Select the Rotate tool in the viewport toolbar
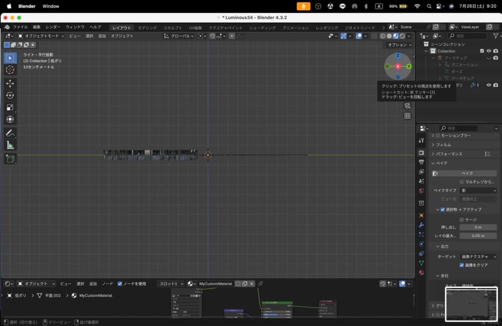This screenshot has width=502, height=326. (10, 95)
